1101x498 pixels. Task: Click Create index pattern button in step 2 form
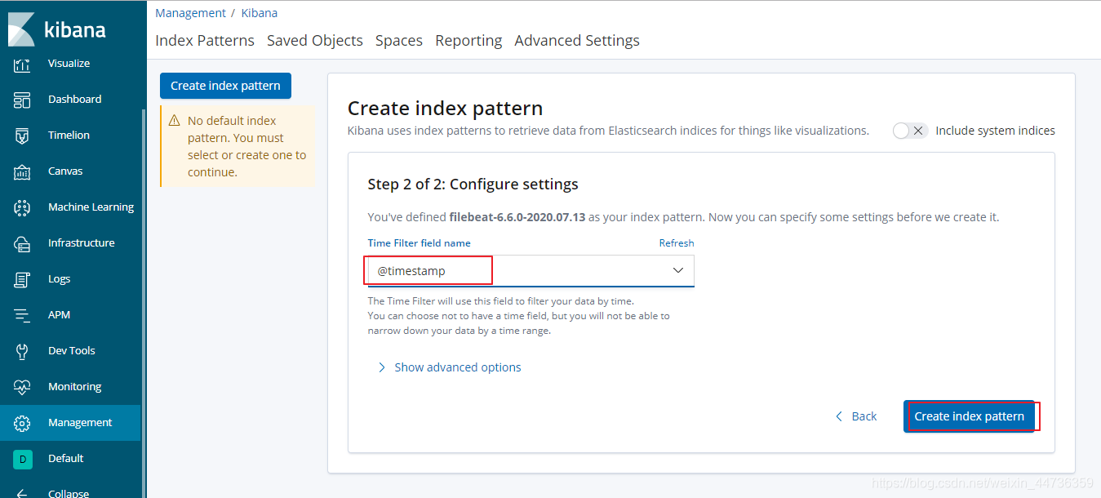[969, 416]
